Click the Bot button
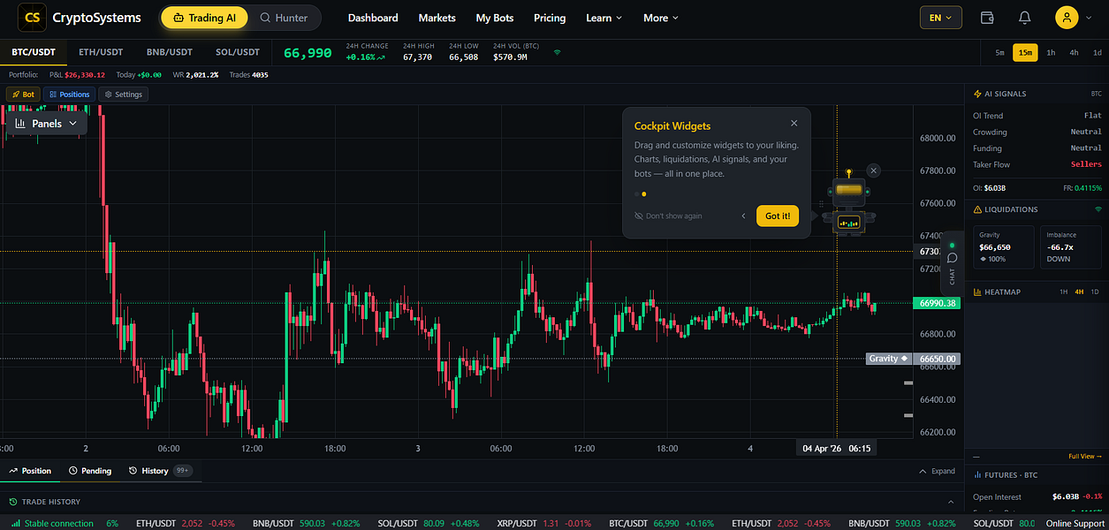Viewport: 1109px width, 530px height. pyautogui.click(x=23, y=95)
